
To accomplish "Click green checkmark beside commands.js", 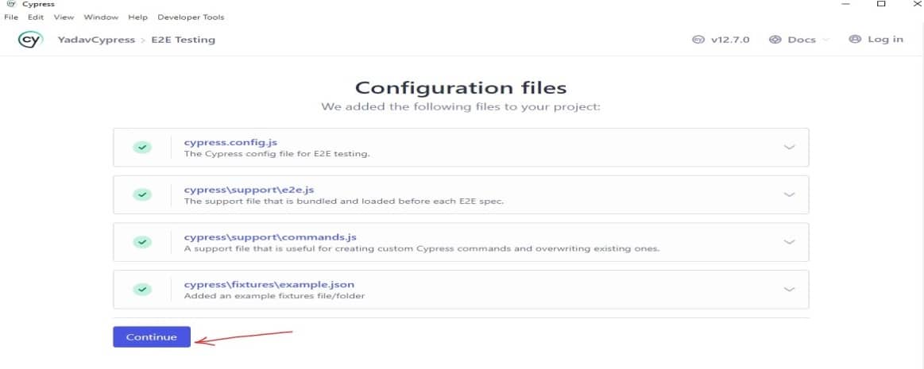I will (x=142, y=242).
